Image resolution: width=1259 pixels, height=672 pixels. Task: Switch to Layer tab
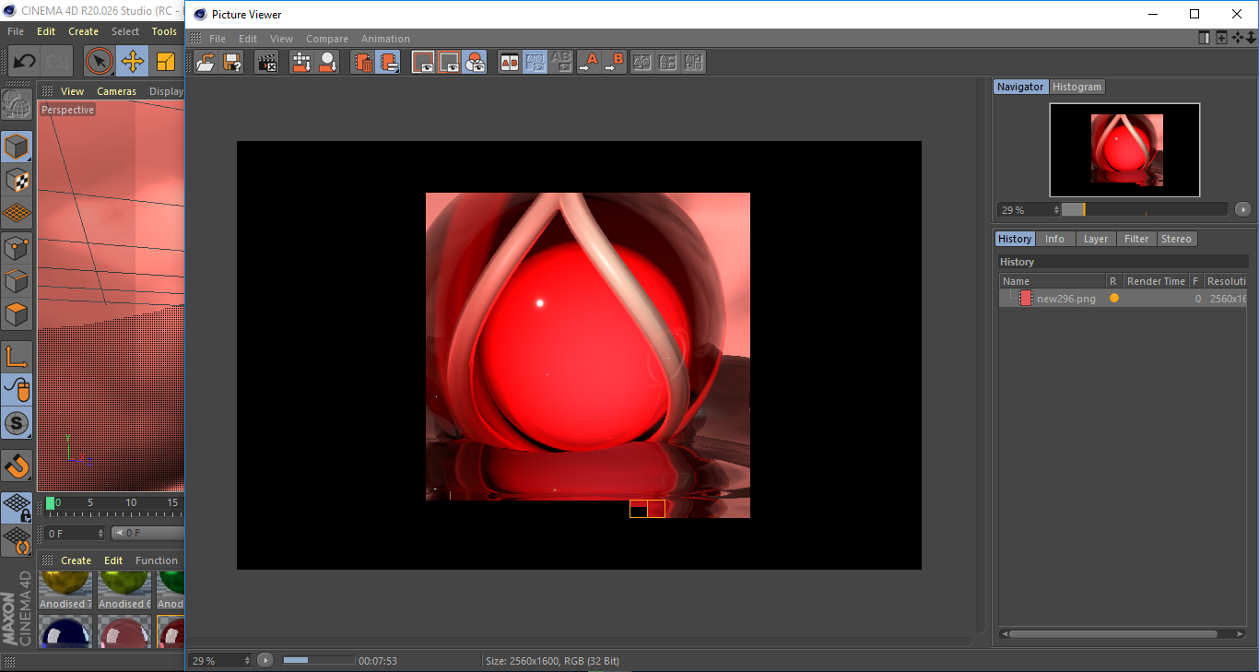pos(1096,239)
